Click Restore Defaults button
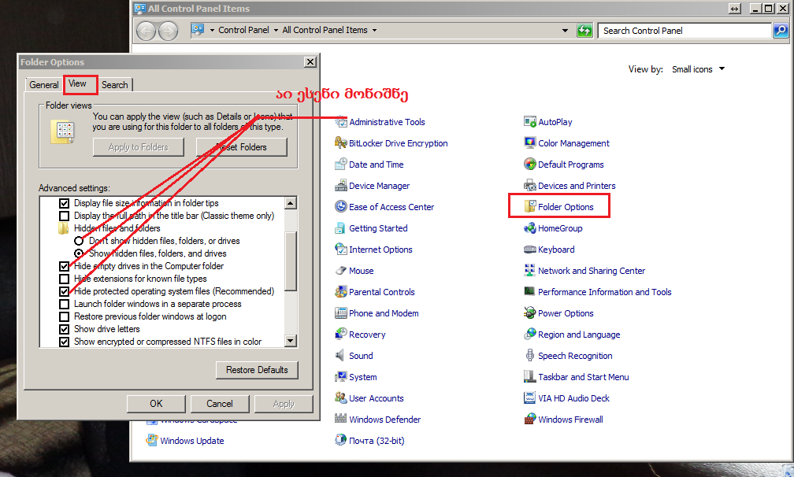The height and width of the screenshot is (477, 794). (257, 370)
